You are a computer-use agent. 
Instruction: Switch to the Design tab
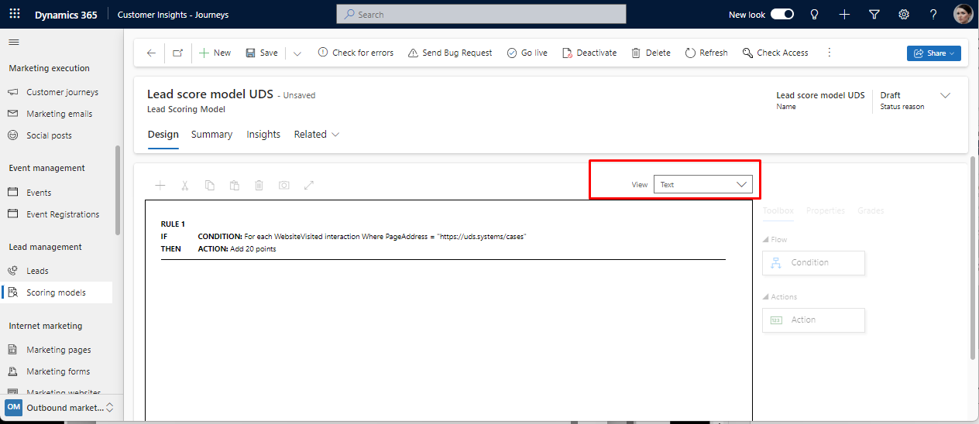pos(163,135)
